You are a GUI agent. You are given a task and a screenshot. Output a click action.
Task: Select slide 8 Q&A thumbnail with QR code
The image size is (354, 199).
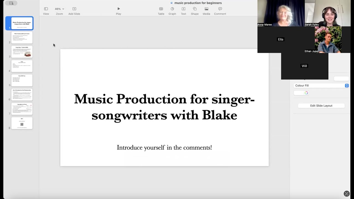[22, 123]
